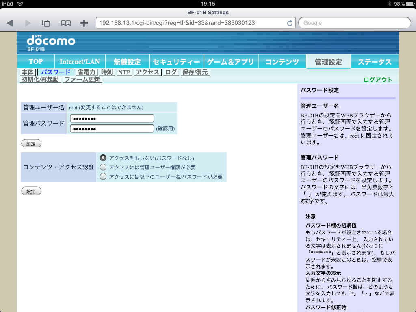This screenshot has height=312, width=416.
Task: Click 設定 button below password fields
Action: click(x=31, y=143)
